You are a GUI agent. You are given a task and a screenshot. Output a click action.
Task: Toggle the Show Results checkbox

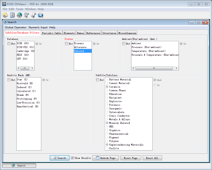click(x=72, y=158)
